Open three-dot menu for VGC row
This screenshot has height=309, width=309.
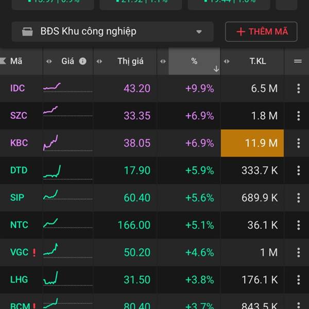[298, 252]
